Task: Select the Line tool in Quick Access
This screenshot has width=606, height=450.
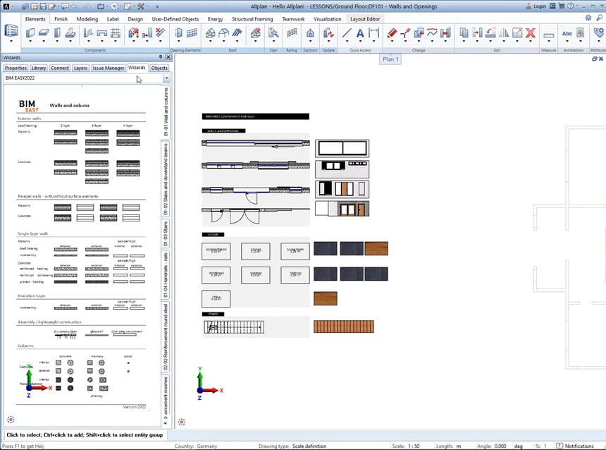Action: (x=347, y=33)
